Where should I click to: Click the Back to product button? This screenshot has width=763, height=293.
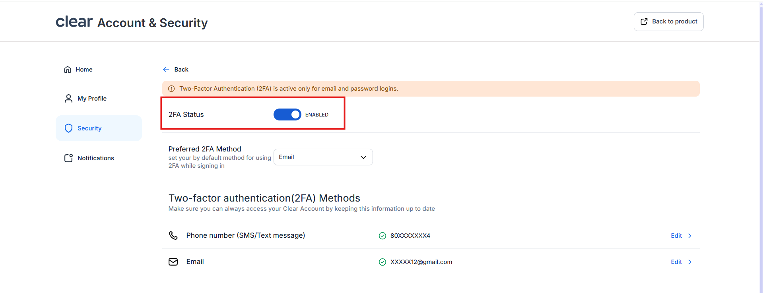668,21
